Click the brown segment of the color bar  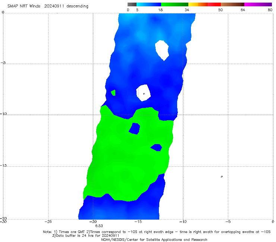click(x=232, y=4)
